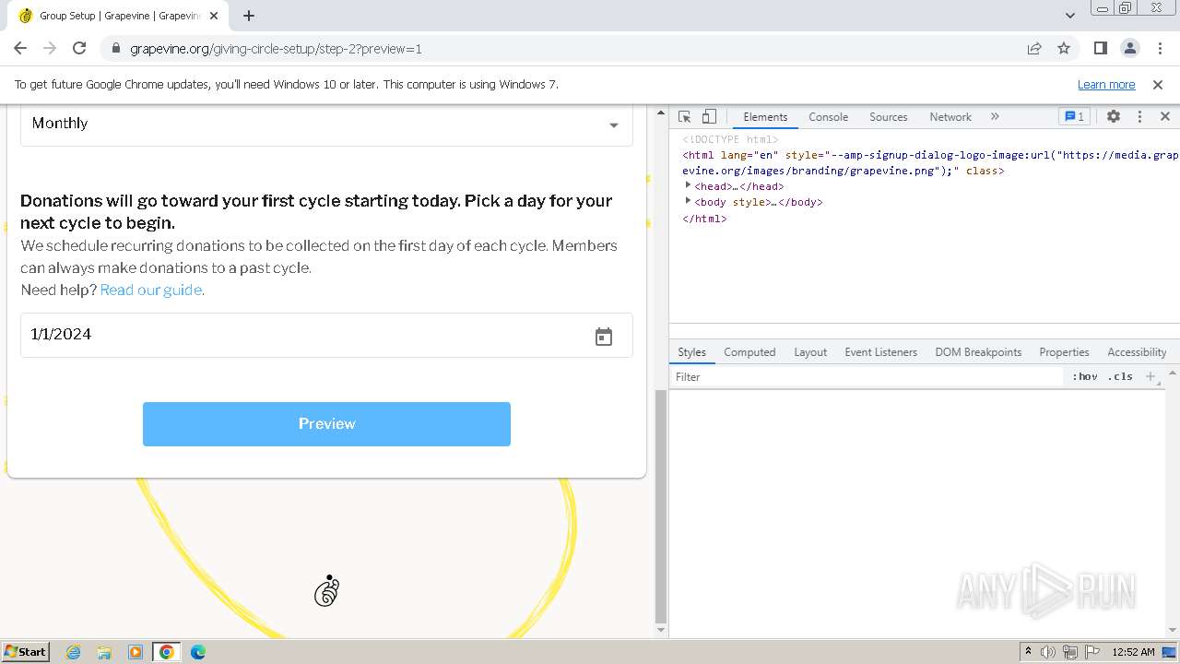Dismiss the Chrome update notification bar

pyautogui.click(x=1158, y=85)
